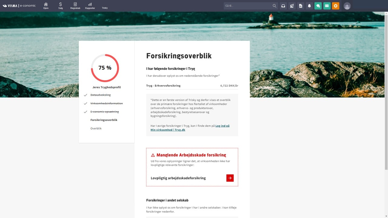Click the 'Forsikringer i andet selskab' heading

tap(168, 200)
